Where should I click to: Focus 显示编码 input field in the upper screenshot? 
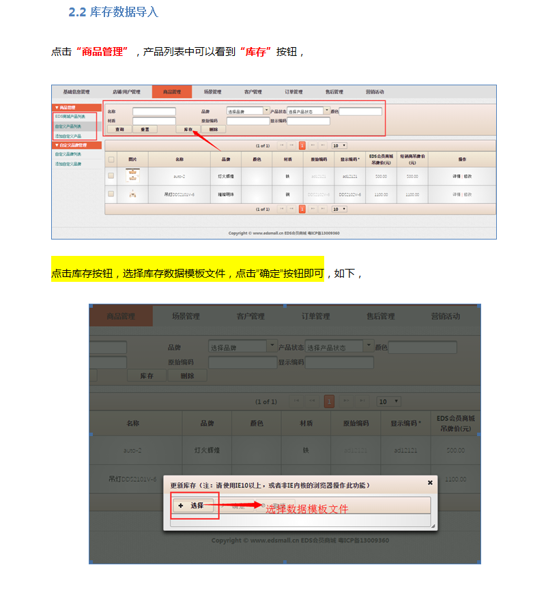point(308,121)
